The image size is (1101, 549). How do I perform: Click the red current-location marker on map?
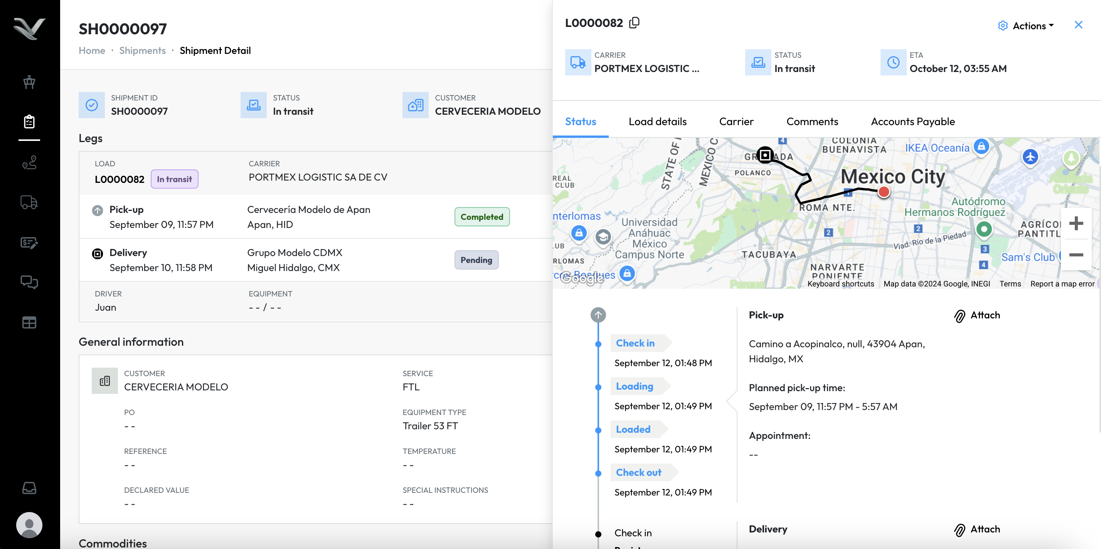click(x=884, y=192)
